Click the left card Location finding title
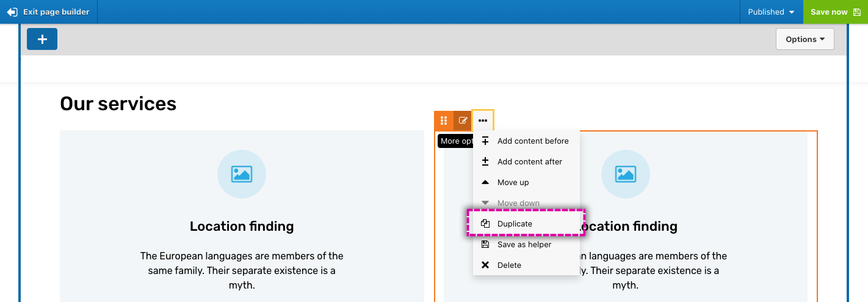This screenshot has width=868, height=302. click(x=242, y=226)
